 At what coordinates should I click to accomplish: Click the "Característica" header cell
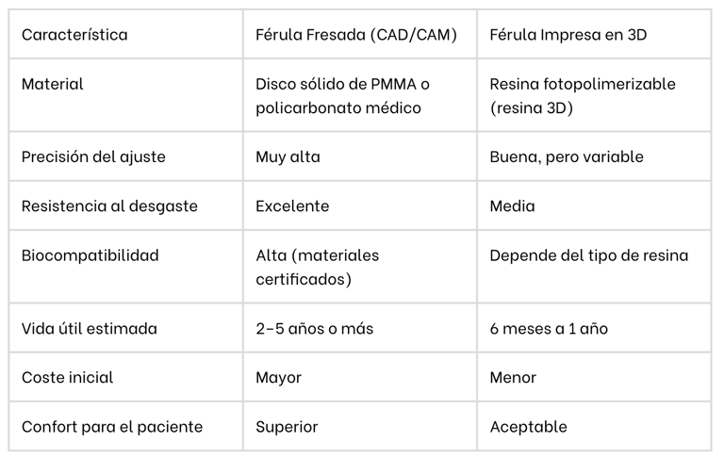[x=74, y=35]
